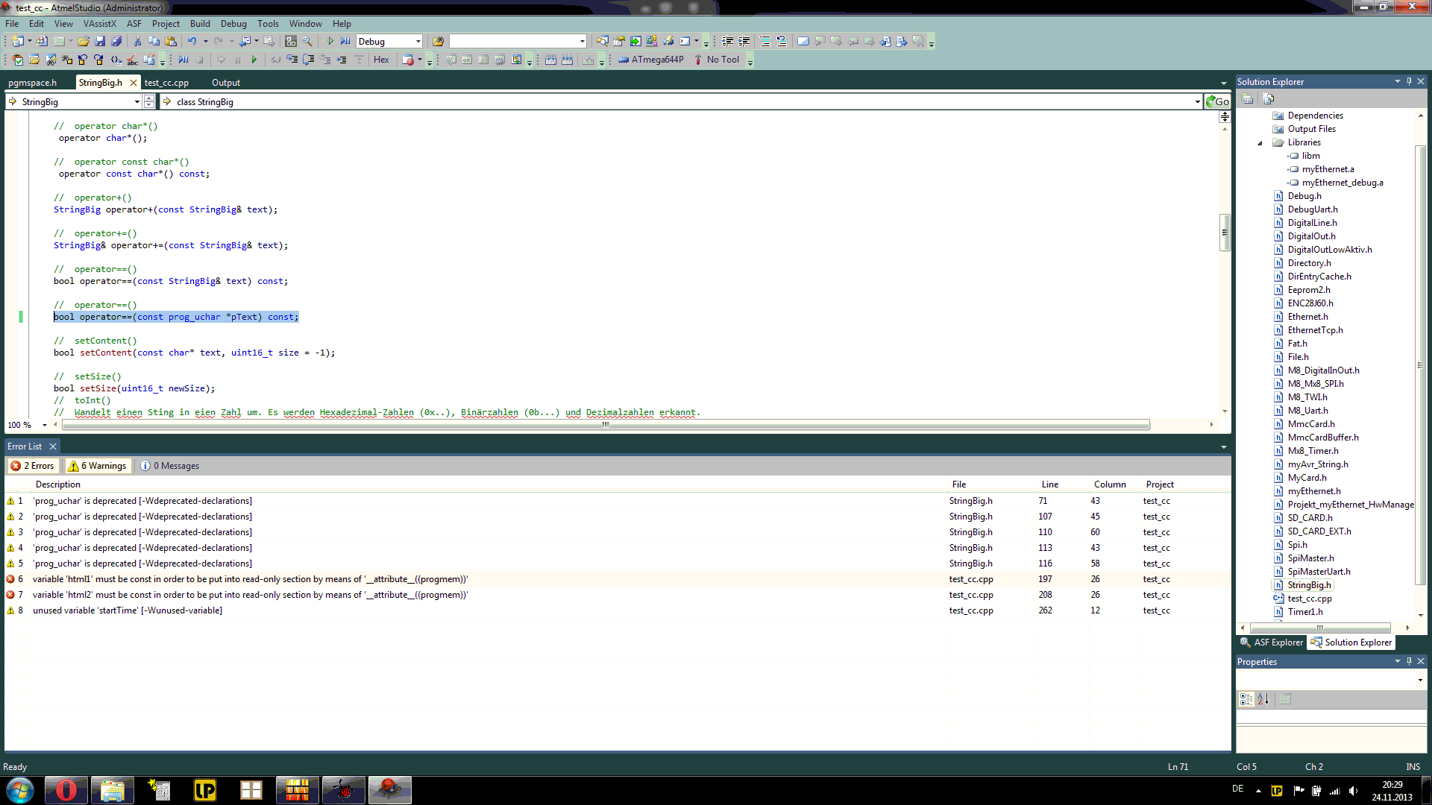Screen dimensions: 1432x805
Task: Open the search combo box dropdown arrow
Action: (x=582, y=41)
